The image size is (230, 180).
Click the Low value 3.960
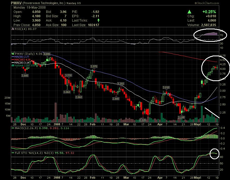[x=36, y=20]
